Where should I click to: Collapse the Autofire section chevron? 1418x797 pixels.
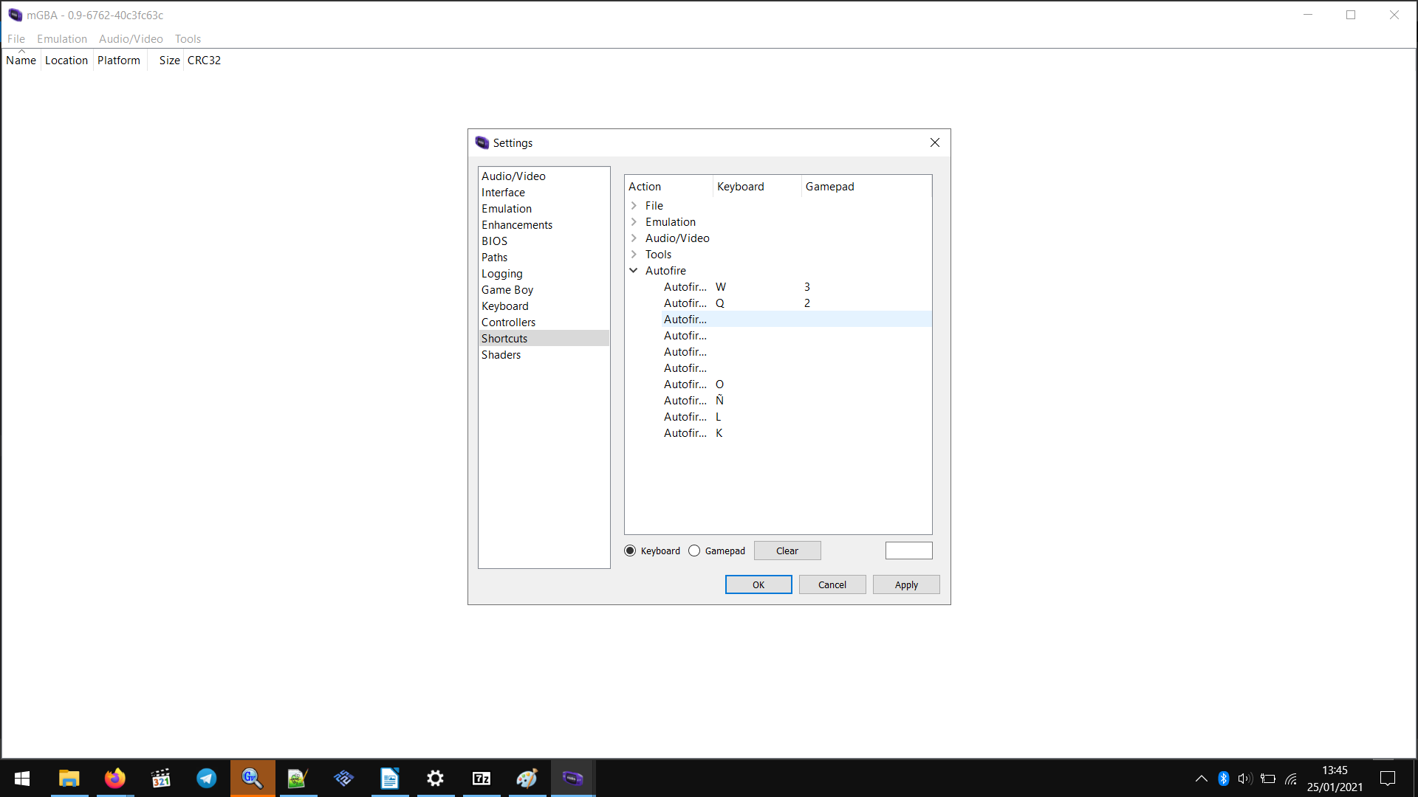tap(634, 270)
